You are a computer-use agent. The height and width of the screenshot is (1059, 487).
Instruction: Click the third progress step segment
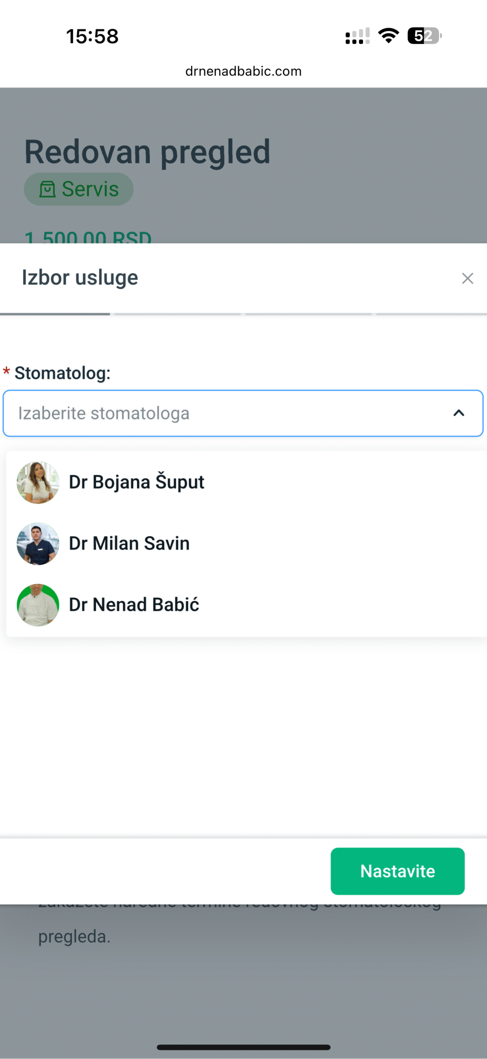(x=308, y=314)
